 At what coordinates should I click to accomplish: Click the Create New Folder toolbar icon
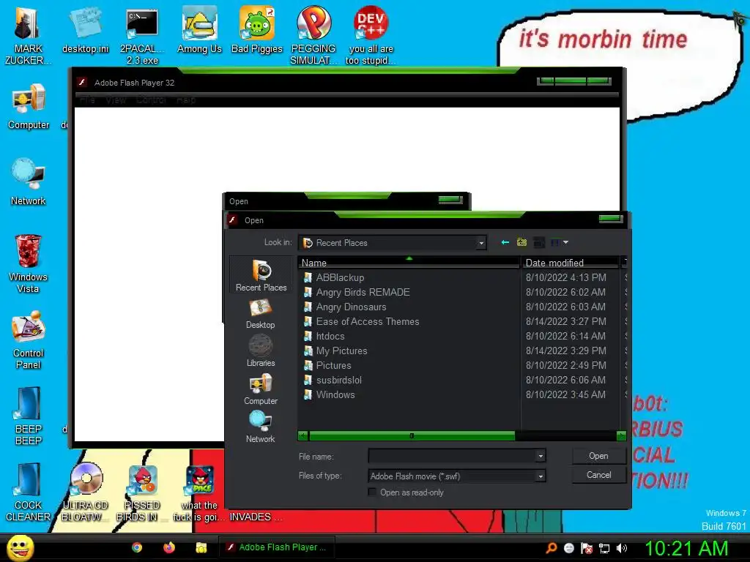539,242
